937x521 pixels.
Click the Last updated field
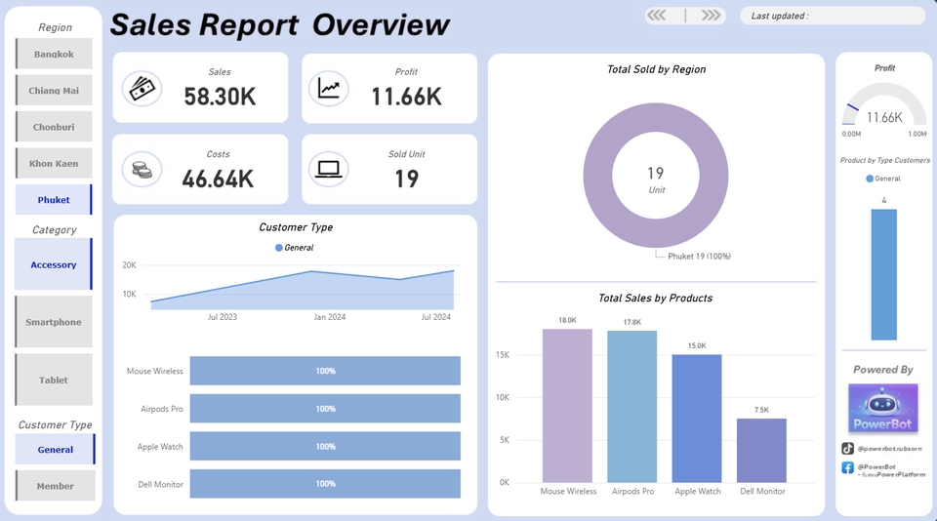(x=833, y=16)
